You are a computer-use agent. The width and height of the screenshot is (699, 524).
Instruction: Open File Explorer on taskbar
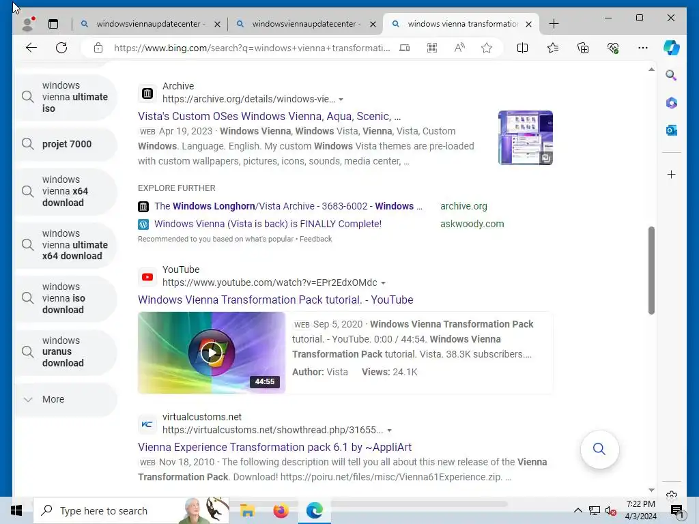pyautogui.click(x=247, y=510)
